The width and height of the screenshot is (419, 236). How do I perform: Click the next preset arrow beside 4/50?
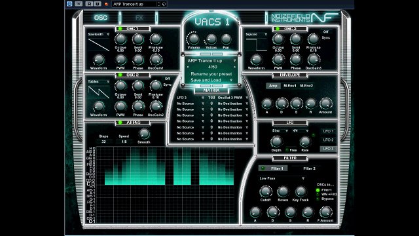tap(235, 67)
